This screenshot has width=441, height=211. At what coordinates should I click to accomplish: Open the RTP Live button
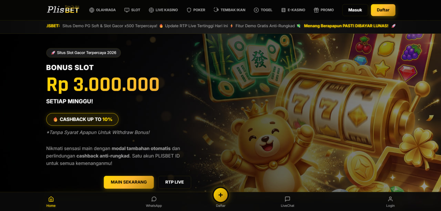tap(175, 182)
